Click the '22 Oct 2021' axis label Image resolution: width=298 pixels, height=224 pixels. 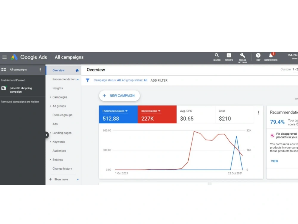tap(235, 173)
